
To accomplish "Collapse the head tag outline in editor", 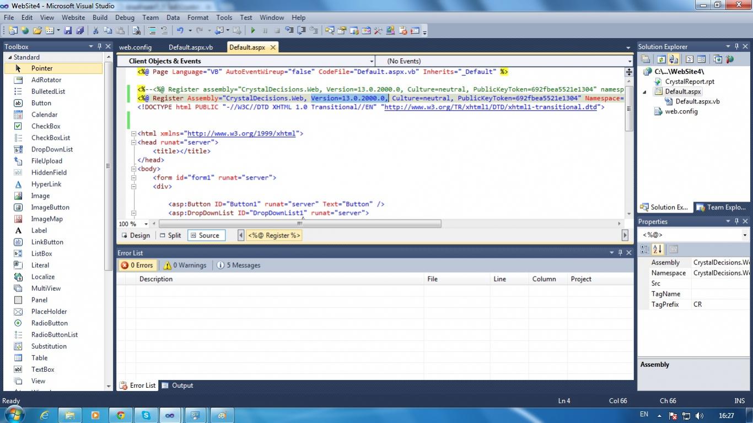I will (x=133, y=142).
